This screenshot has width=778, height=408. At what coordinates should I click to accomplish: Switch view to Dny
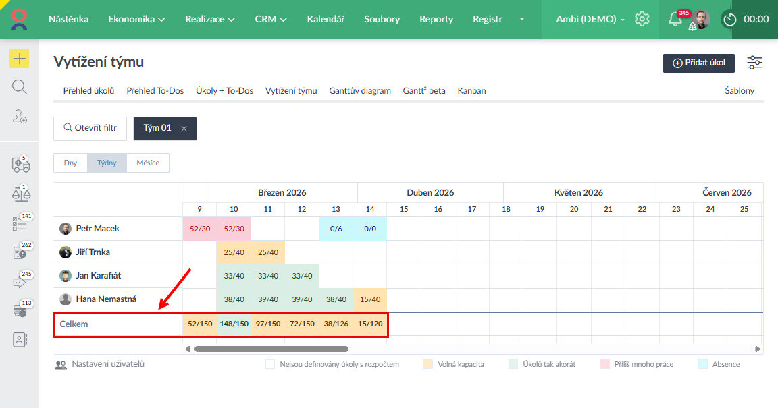tap(70, 163)
